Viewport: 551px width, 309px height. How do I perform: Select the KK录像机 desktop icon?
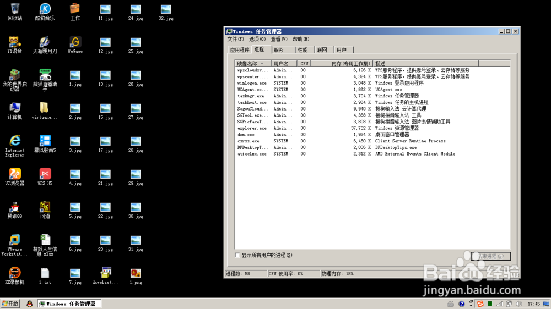15,275
